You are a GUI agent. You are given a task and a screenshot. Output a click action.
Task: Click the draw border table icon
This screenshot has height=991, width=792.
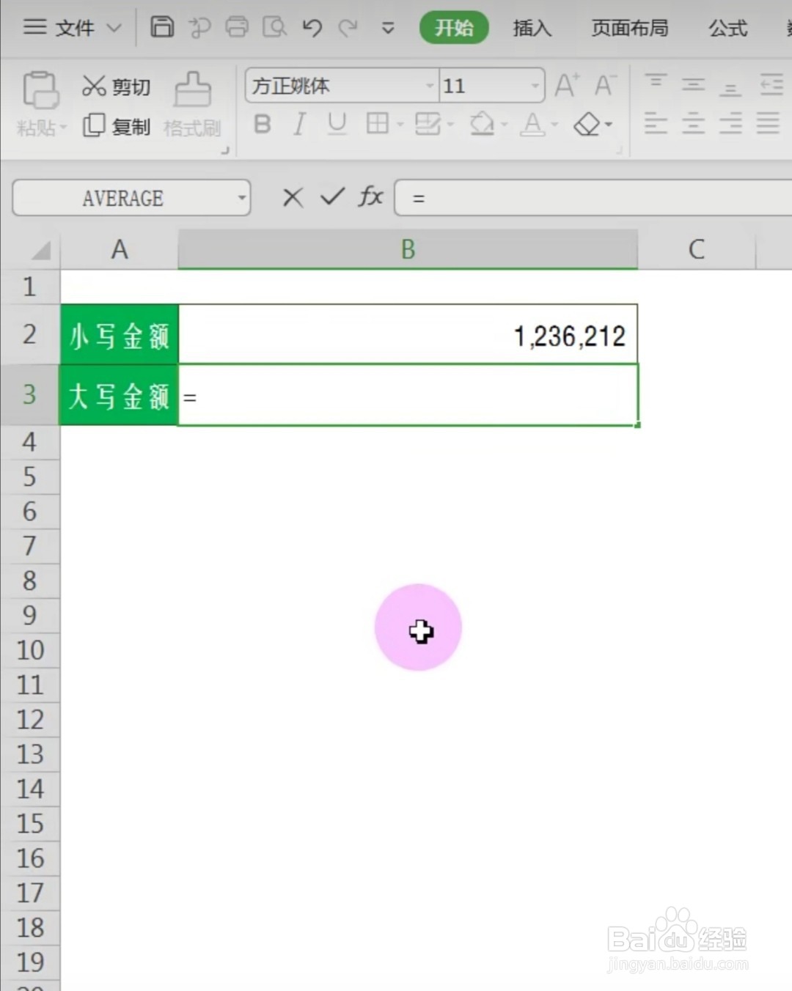[428, 123]
